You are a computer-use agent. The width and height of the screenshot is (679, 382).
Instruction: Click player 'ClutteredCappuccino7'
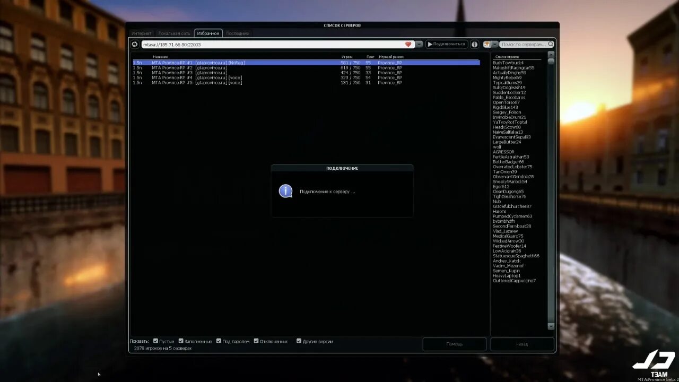514,281
